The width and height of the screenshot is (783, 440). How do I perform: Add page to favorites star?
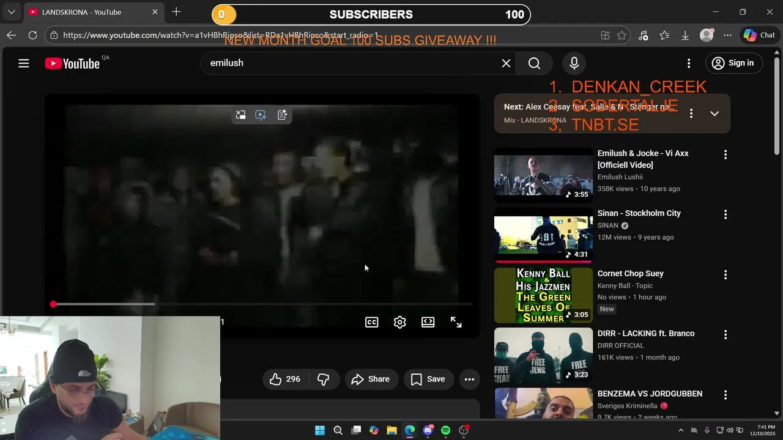[622, 35]
